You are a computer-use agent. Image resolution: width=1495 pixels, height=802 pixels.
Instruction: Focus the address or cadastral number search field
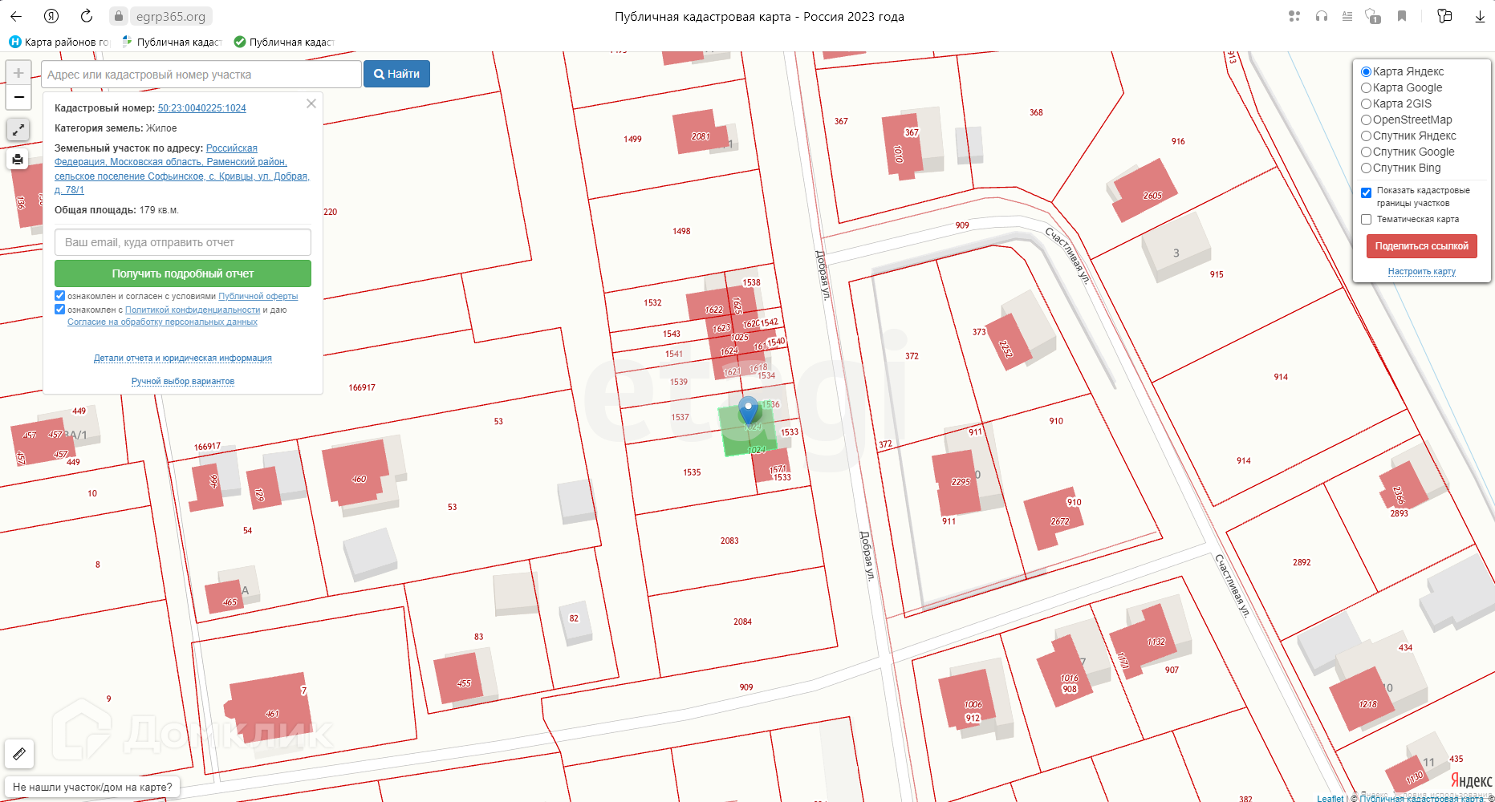pyautogui.click(x=201, y=74)
